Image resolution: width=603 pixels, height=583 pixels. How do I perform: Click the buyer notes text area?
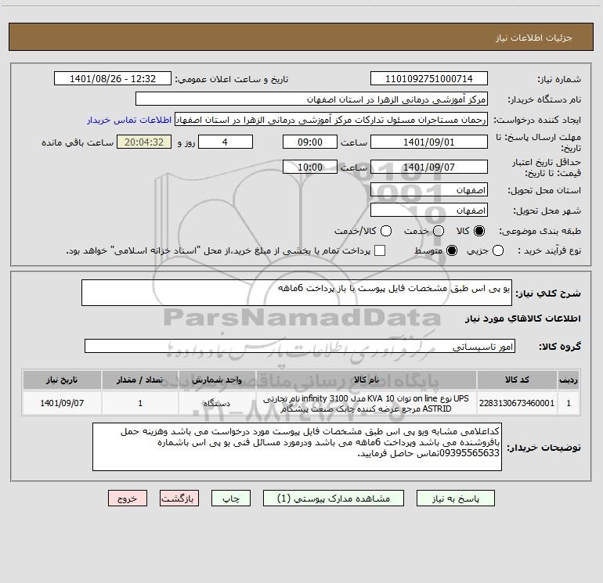click(297, 447)
